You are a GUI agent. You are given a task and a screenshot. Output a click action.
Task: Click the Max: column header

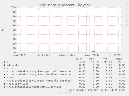pos(119,59)
